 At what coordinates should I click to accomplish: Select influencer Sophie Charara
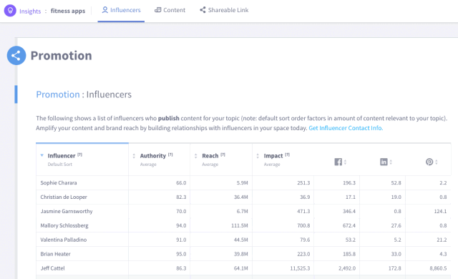pyautogui.click(x=59, y=183)
